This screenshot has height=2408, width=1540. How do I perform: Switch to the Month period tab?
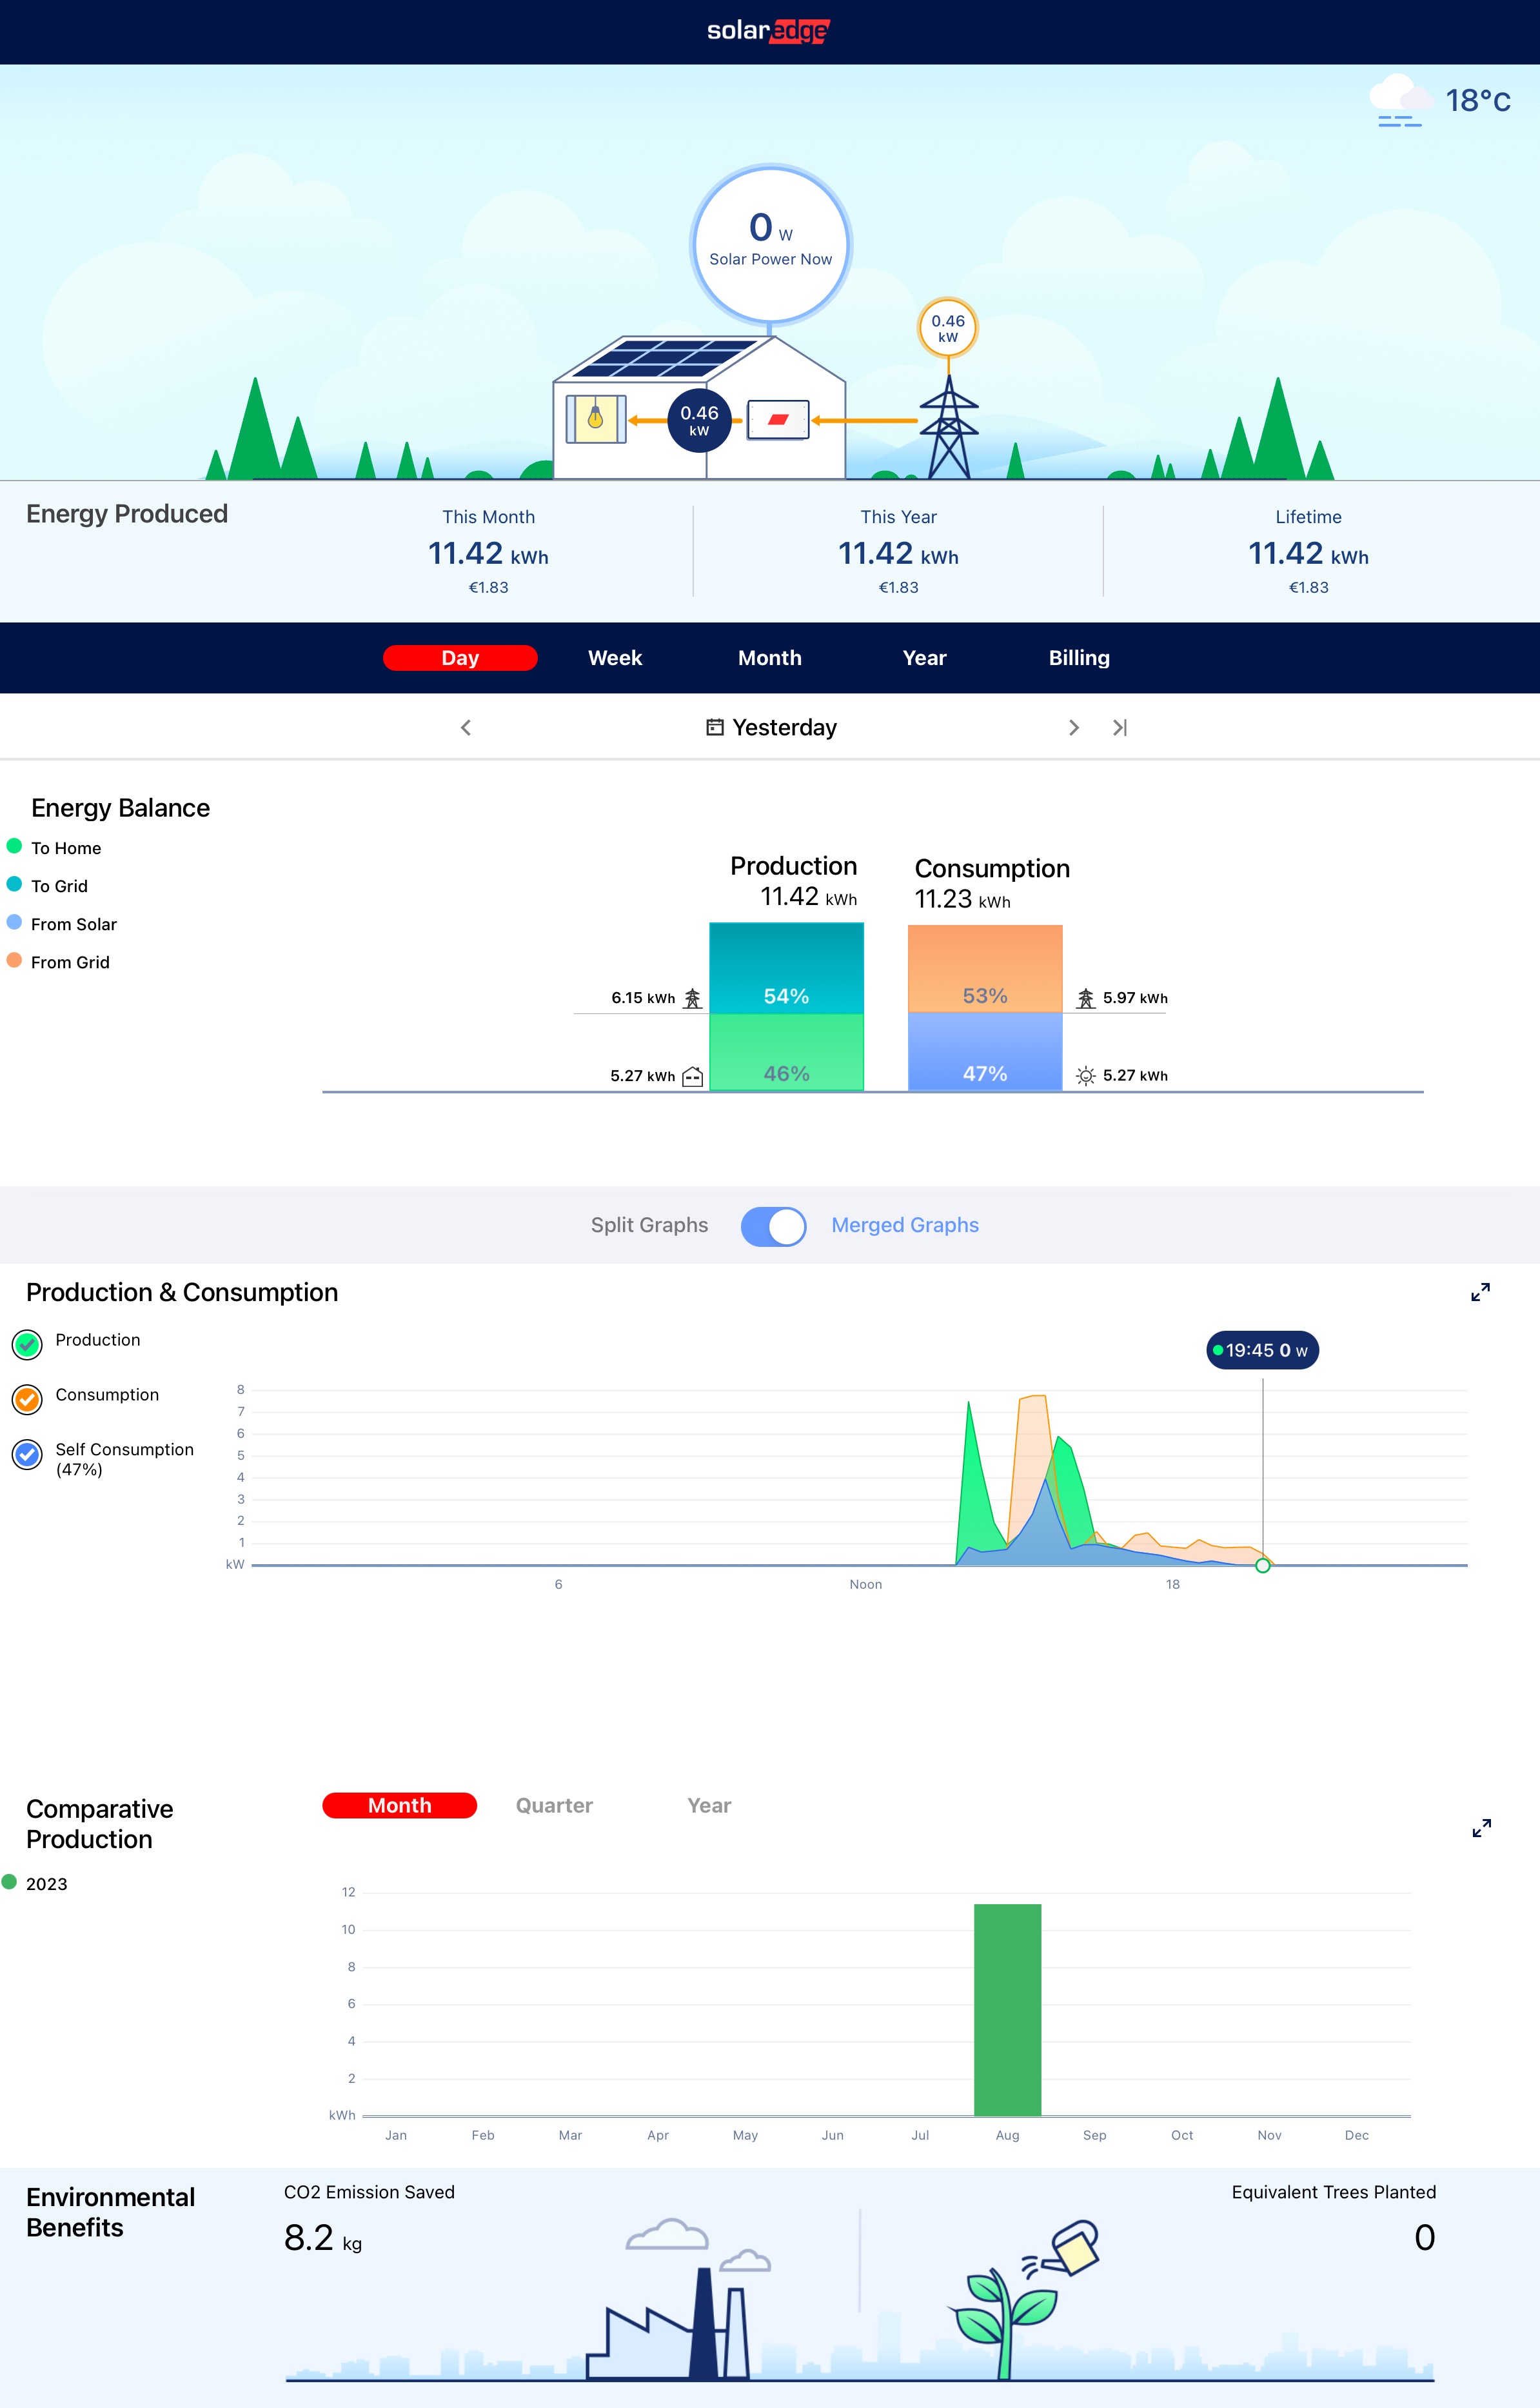(770, 658)
